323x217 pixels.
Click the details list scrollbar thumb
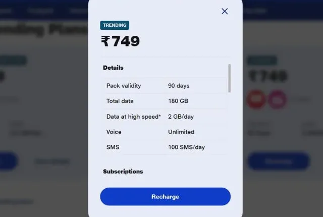pos(229,78)
